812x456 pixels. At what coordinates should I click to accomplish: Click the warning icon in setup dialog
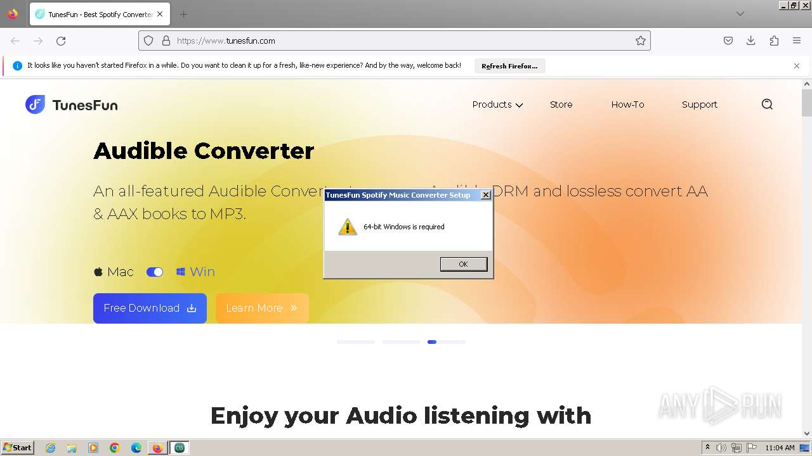coord(348,227)
